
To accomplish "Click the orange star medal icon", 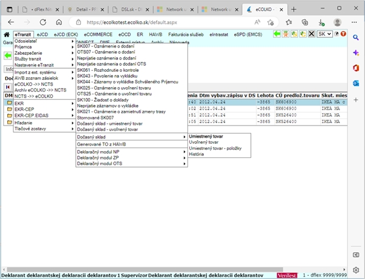I will pos(285,34).
